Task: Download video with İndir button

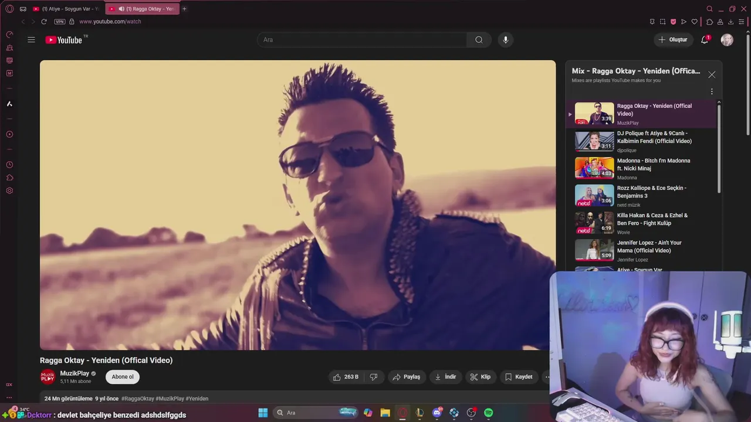Action: point(445,377)
